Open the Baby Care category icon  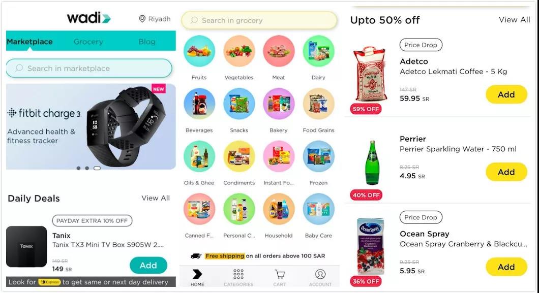(319, 209)
